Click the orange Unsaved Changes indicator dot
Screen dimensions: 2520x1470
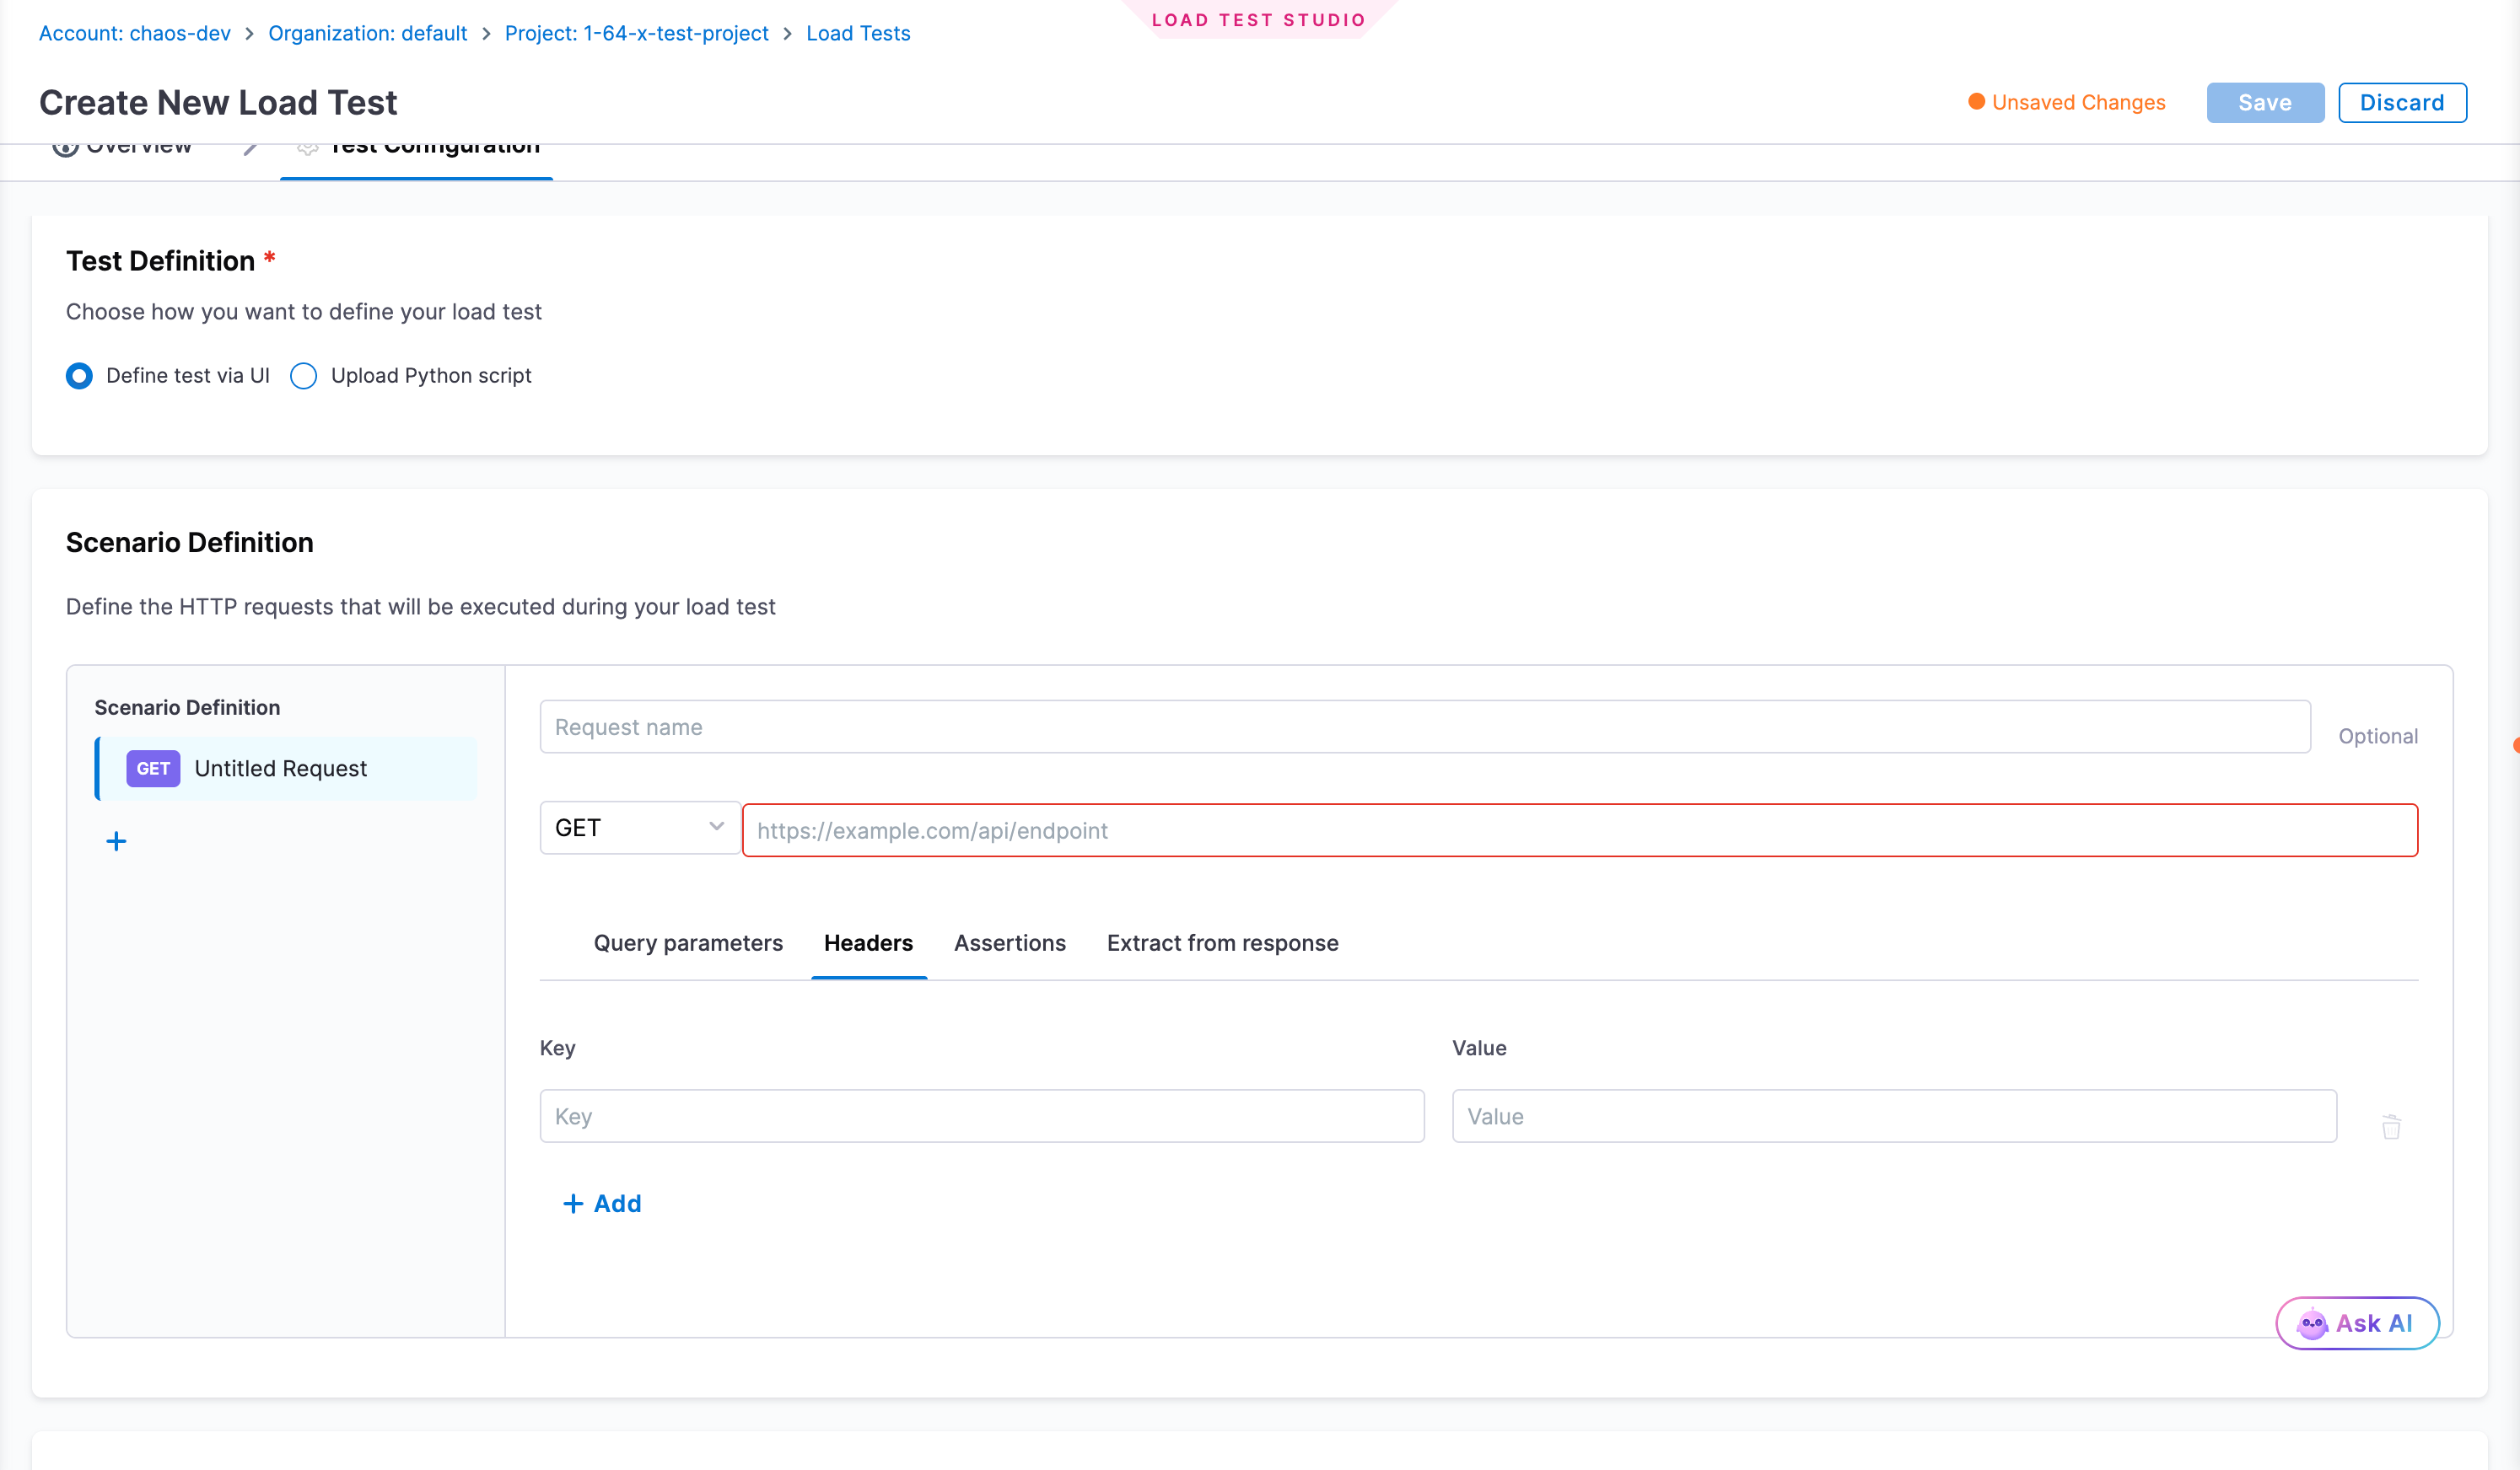(x=1976, y=102)
